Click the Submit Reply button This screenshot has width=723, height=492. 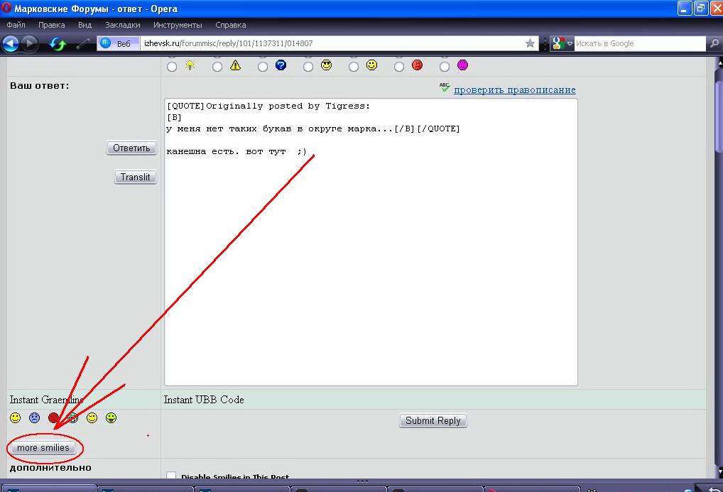pos(433,420)
